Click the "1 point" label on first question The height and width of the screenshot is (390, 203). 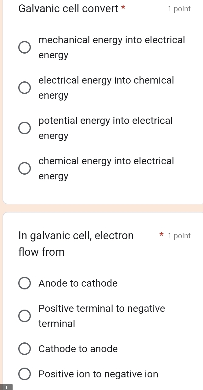coord(179,9)
